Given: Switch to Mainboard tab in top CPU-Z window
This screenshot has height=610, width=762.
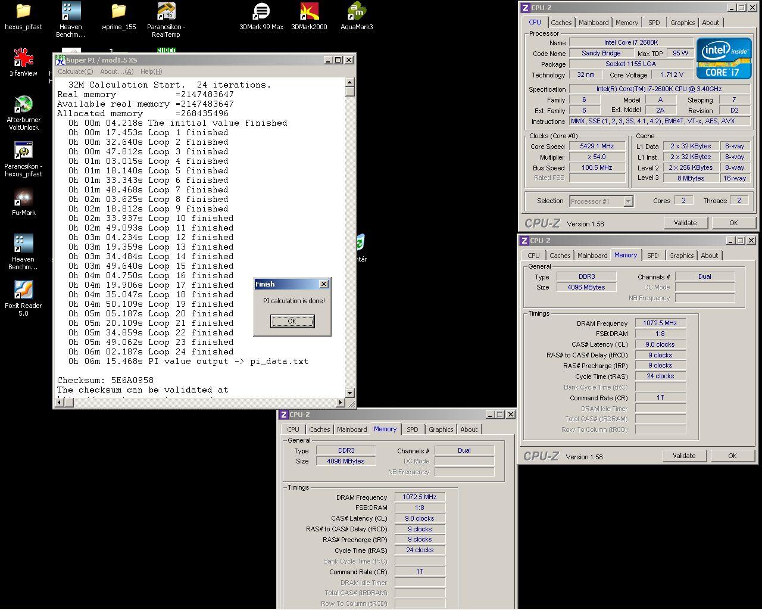Looking at the screenshot, I should pyautogui.click(x=594, y=23).
